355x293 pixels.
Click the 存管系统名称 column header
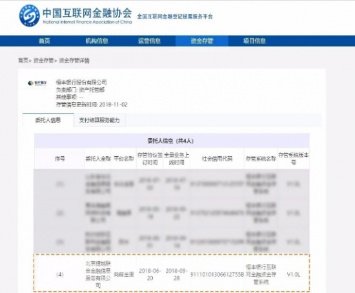point(261,159)
